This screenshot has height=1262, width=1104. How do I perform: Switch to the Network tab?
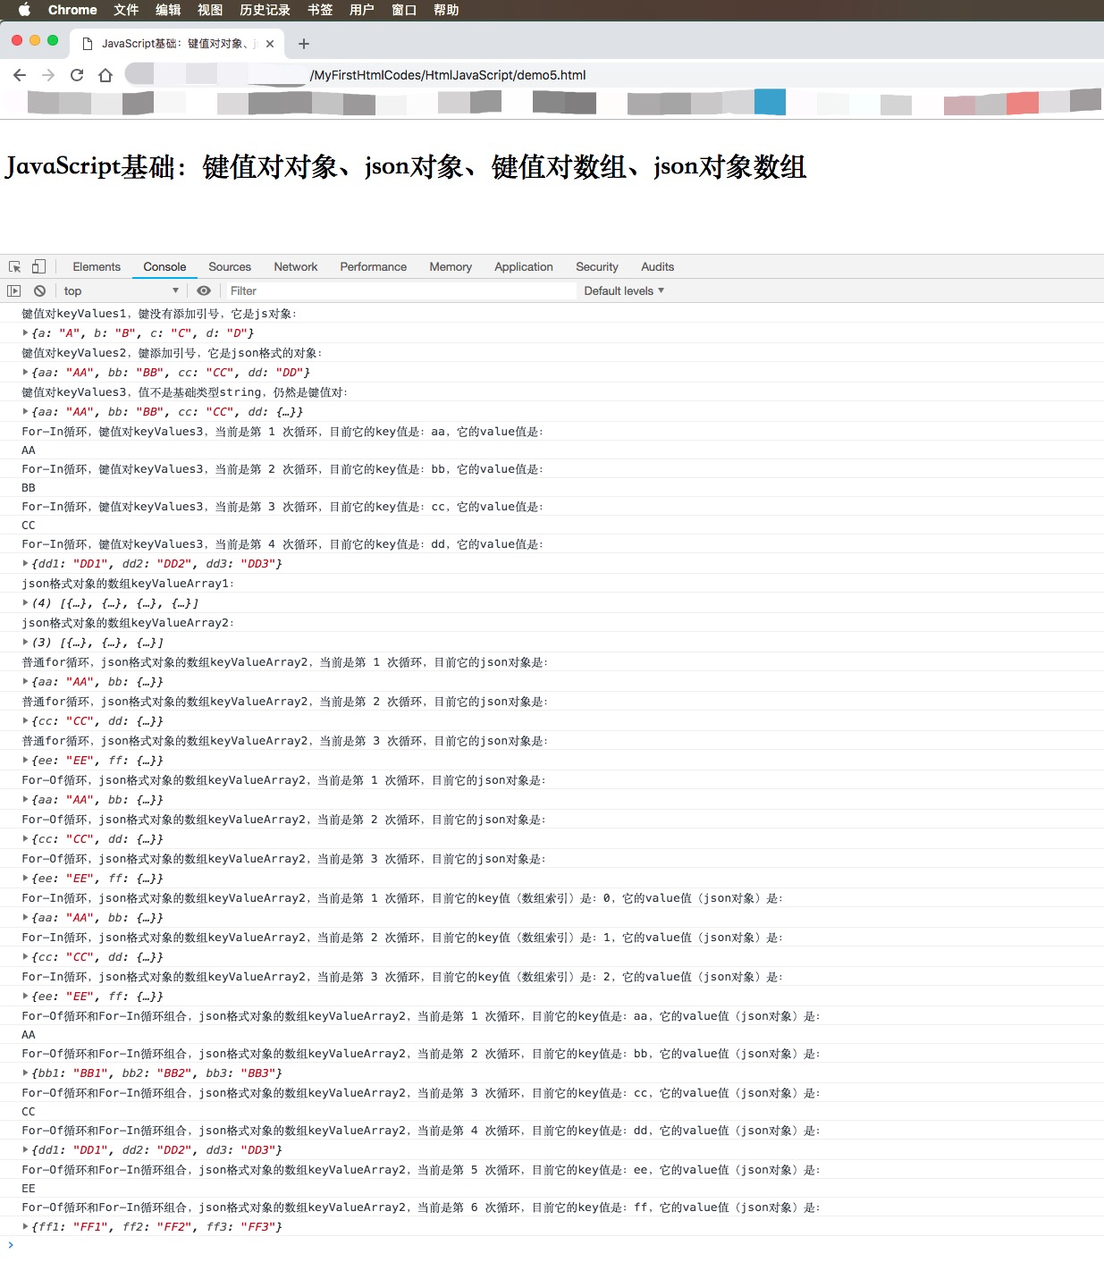click(x=295, y=266)
